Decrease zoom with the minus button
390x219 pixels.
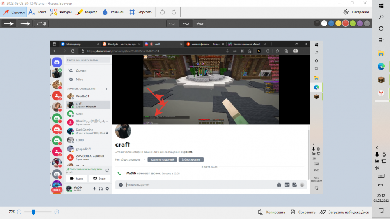coord(19,212)
